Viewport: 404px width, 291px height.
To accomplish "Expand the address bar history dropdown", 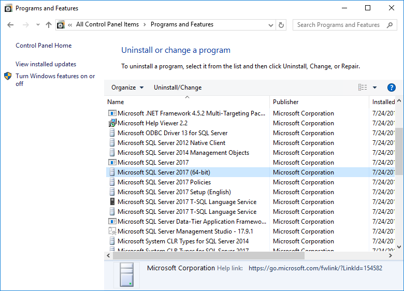I will click(x=270, y=25).
